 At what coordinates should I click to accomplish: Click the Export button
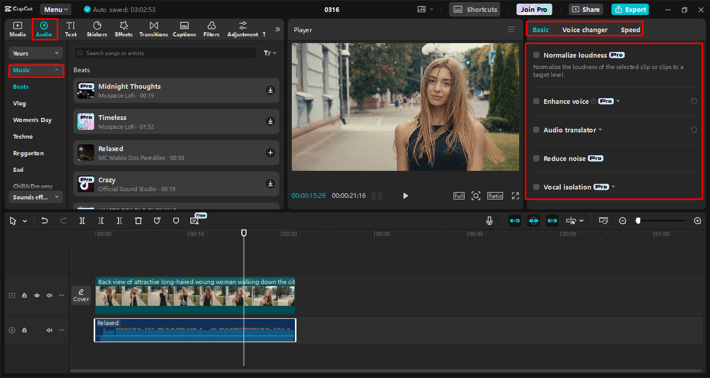coord(630,9)
